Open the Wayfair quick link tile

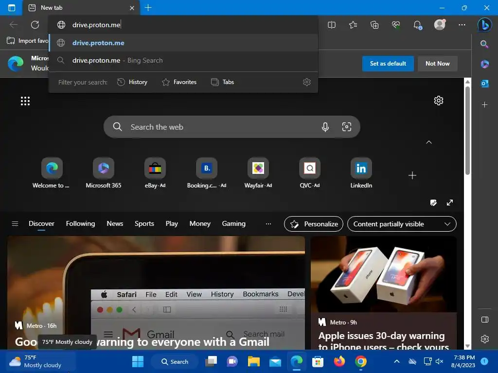point(258,173)
